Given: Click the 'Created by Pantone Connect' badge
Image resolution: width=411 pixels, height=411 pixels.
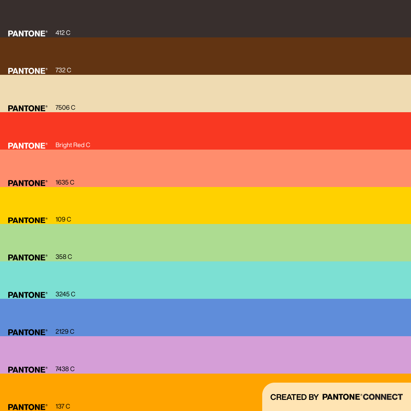Looking at the screenshot, I should (337, 397).
